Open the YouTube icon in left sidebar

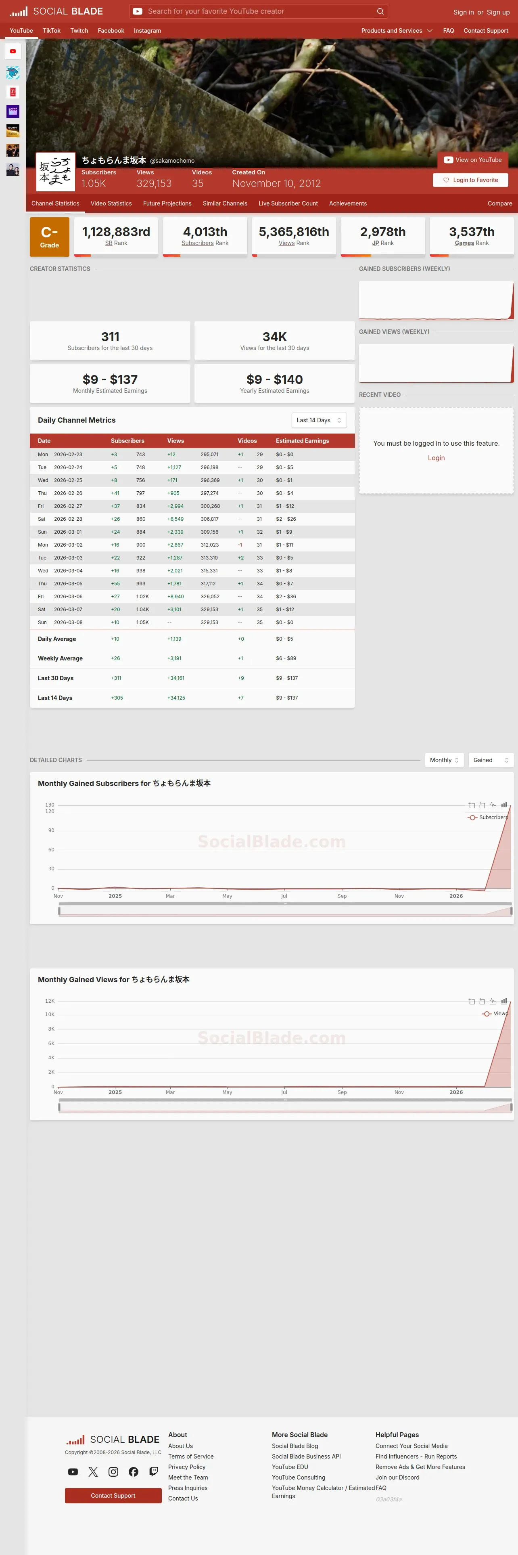[x=13, y=51]
